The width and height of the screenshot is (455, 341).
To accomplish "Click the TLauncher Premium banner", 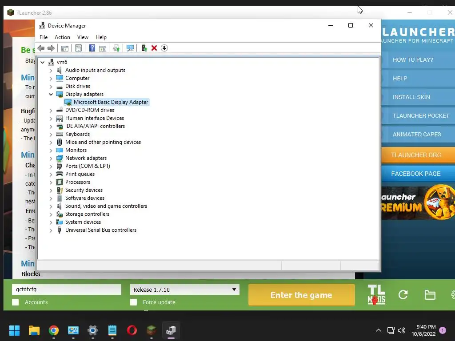I will pos(418,202).
